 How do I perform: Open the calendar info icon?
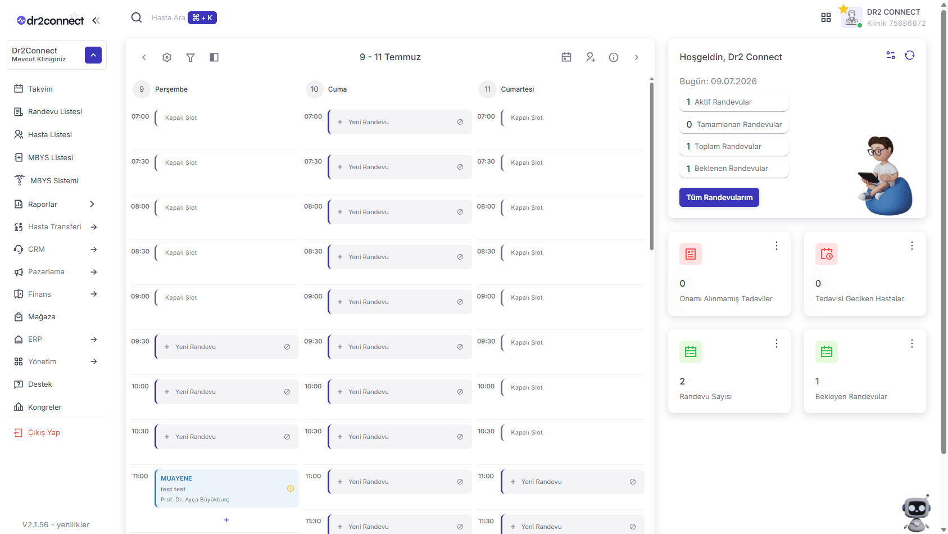tap(614, 57)
